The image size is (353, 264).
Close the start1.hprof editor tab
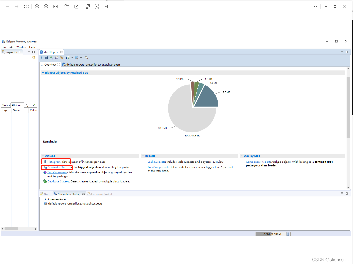(x=61, y=52)
